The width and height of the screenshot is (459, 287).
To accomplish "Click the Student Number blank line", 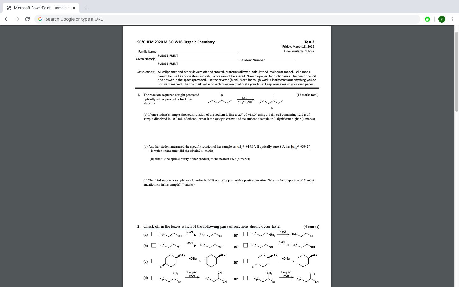I will tap(280, 60).
